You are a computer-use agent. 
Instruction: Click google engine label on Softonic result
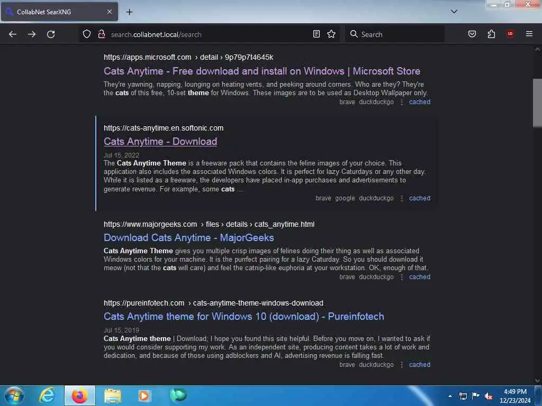point(345,198)
